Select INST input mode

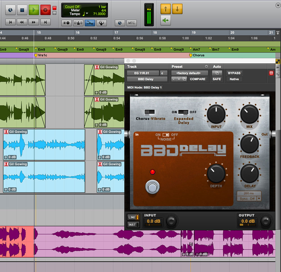[x=133, y=225]
